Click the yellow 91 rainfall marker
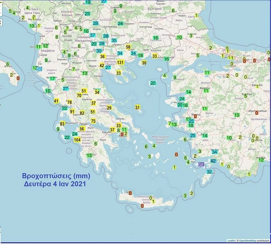271x245 pixels. point(72,112)
